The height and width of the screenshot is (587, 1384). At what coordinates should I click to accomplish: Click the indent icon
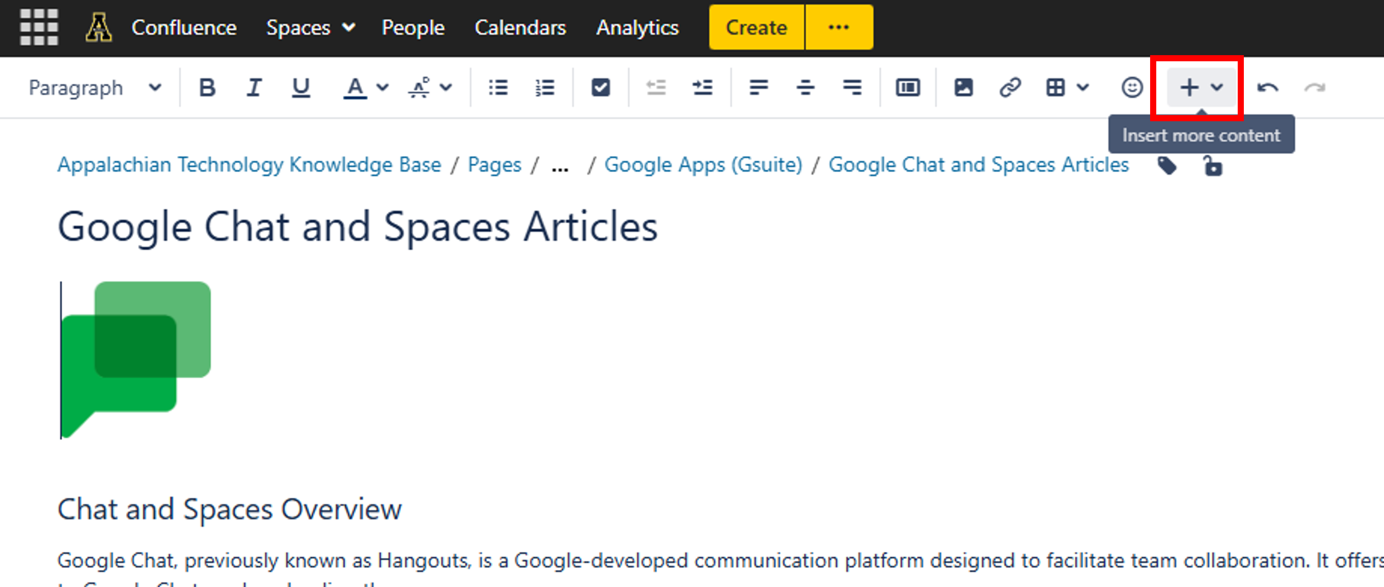[703, 88]
